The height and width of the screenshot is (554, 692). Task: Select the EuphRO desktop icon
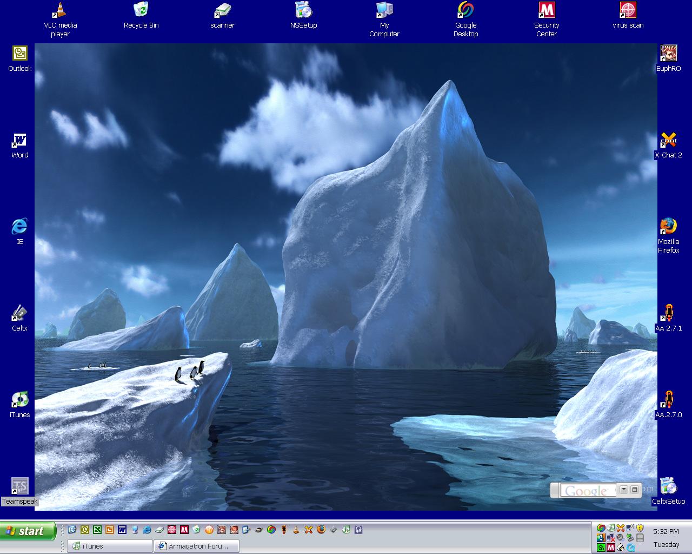(668, 54)
